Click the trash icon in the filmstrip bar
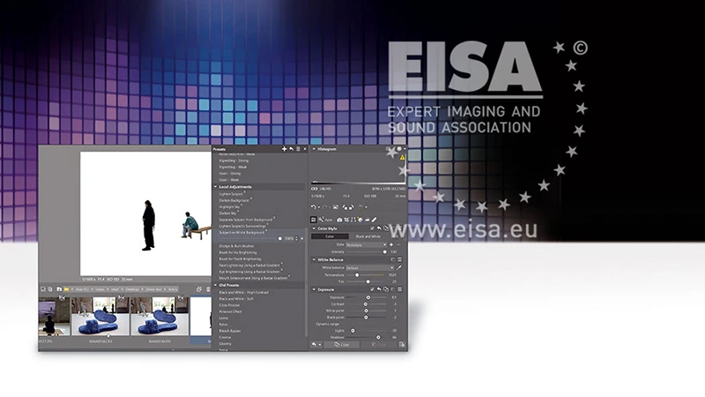Viewport: 705px width, 397px height. pyautogui.click(x=208, y=289)
